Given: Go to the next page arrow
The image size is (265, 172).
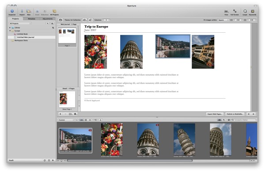Looking at the screenshot, I should point(254,114).
